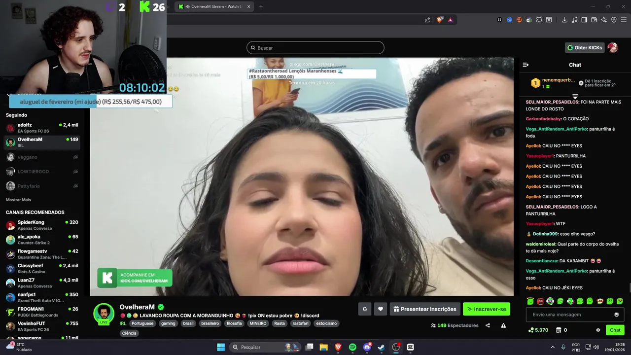Click the heart follow icon
Viewport: 631px width, 355px height.
[380, 309]
